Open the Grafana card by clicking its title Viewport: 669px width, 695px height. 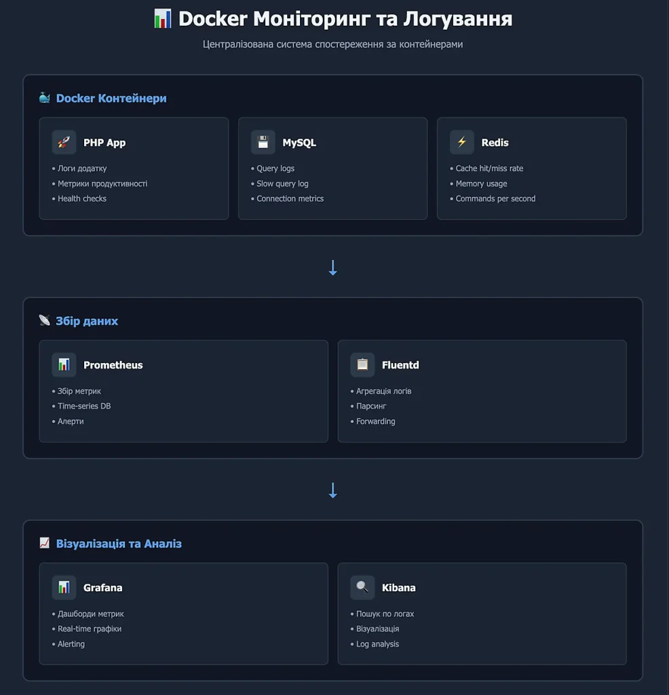pyautogui.click(x=103, y=588)
